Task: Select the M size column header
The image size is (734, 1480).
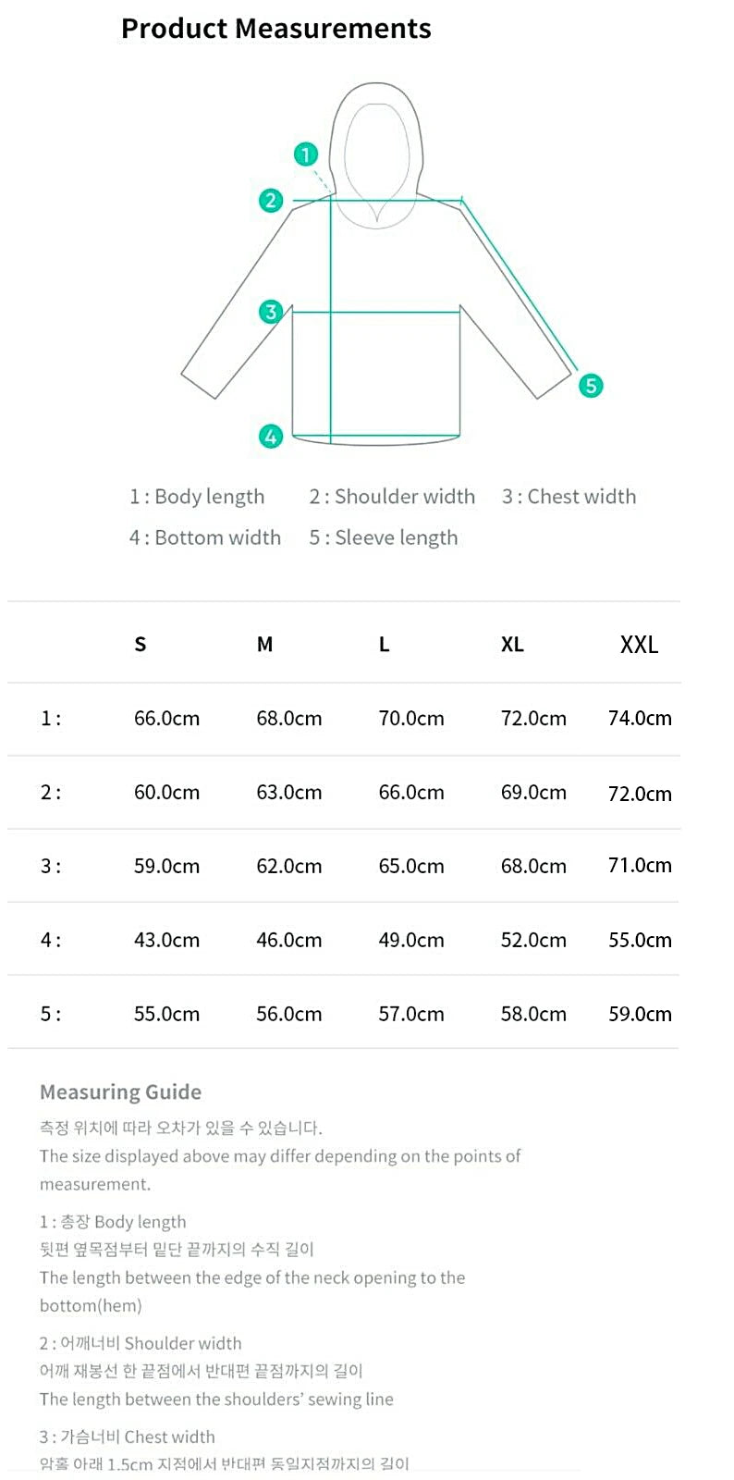Action: [x=264, y=644]
